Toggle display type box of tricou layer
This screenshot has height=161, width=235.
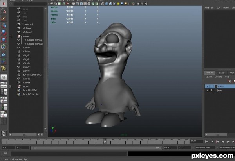(211, 86)
